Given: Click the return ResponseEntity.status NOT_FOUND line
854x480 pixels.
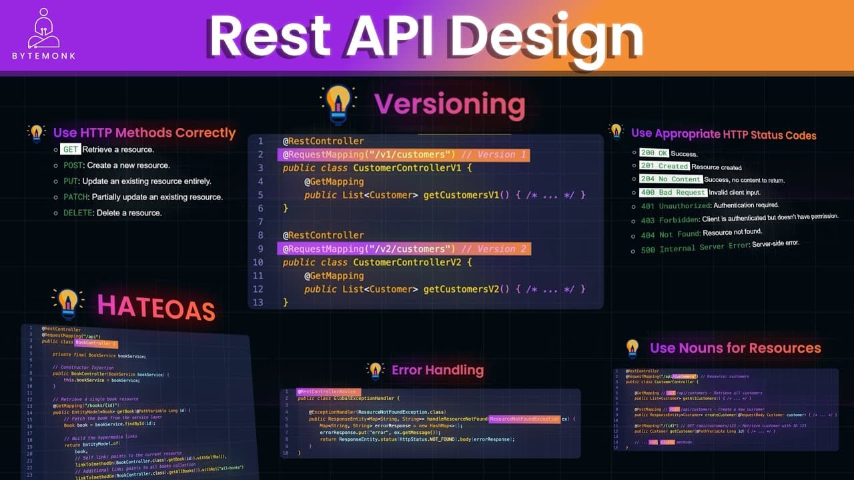Looking at the screenshot, I should pos(418,439).
